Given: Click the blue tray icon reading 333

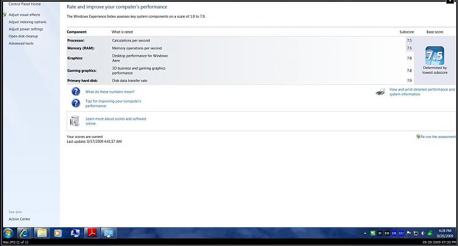Looking at the screenshot, I should 401,233.
